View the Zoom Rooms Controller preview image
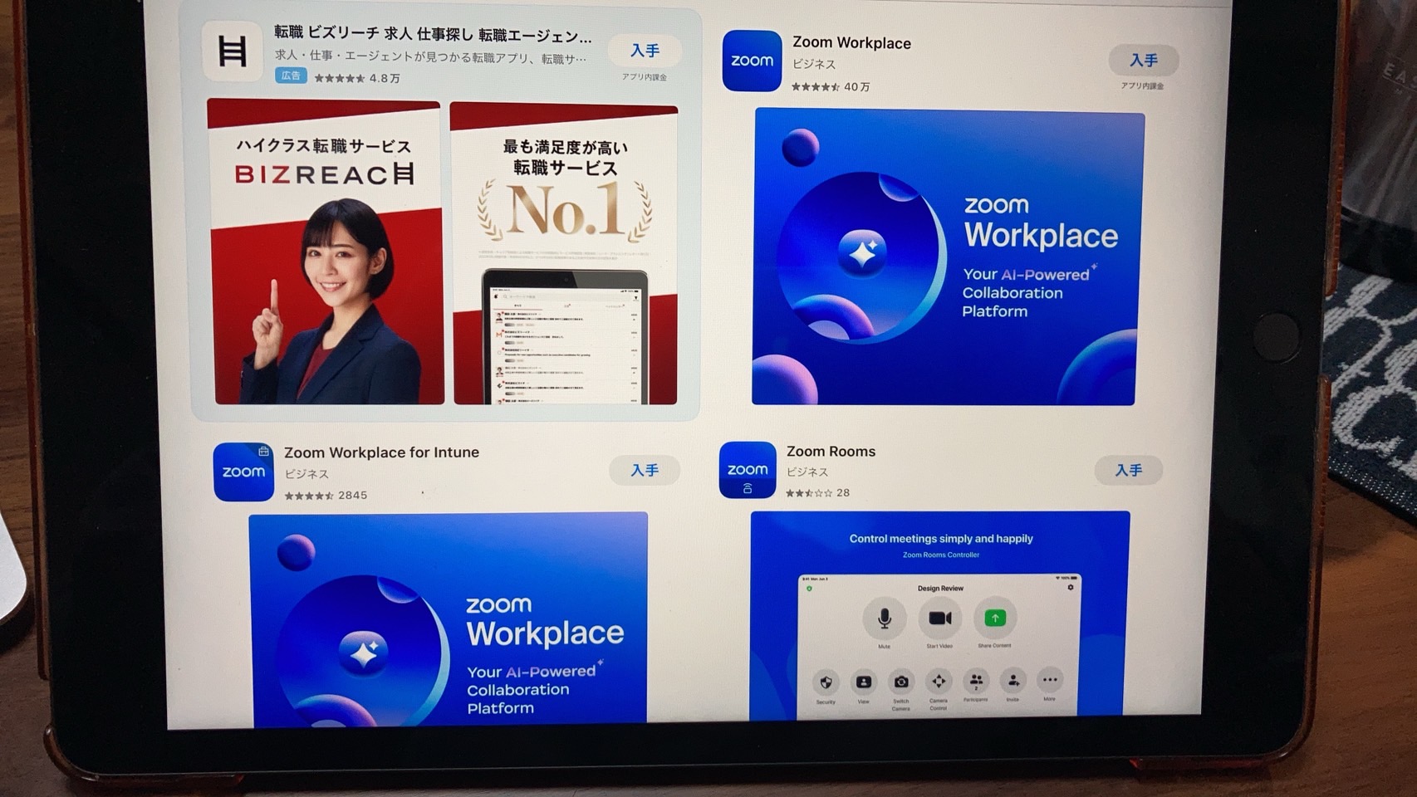 point(939,614)
